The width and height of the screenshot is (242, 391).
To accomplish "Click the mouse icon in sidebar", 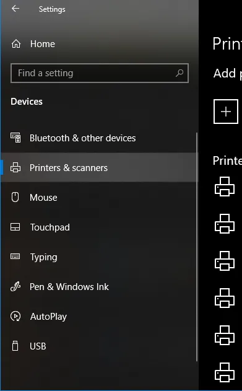I will click(15, 197).
